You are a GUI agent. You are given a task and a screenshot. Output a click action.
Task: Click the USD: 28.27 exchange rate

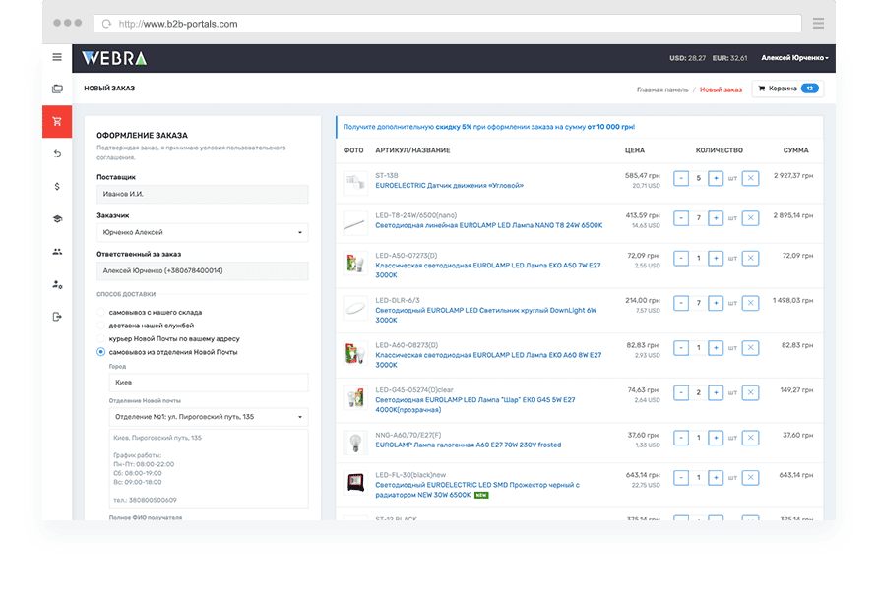click(687, 58)
